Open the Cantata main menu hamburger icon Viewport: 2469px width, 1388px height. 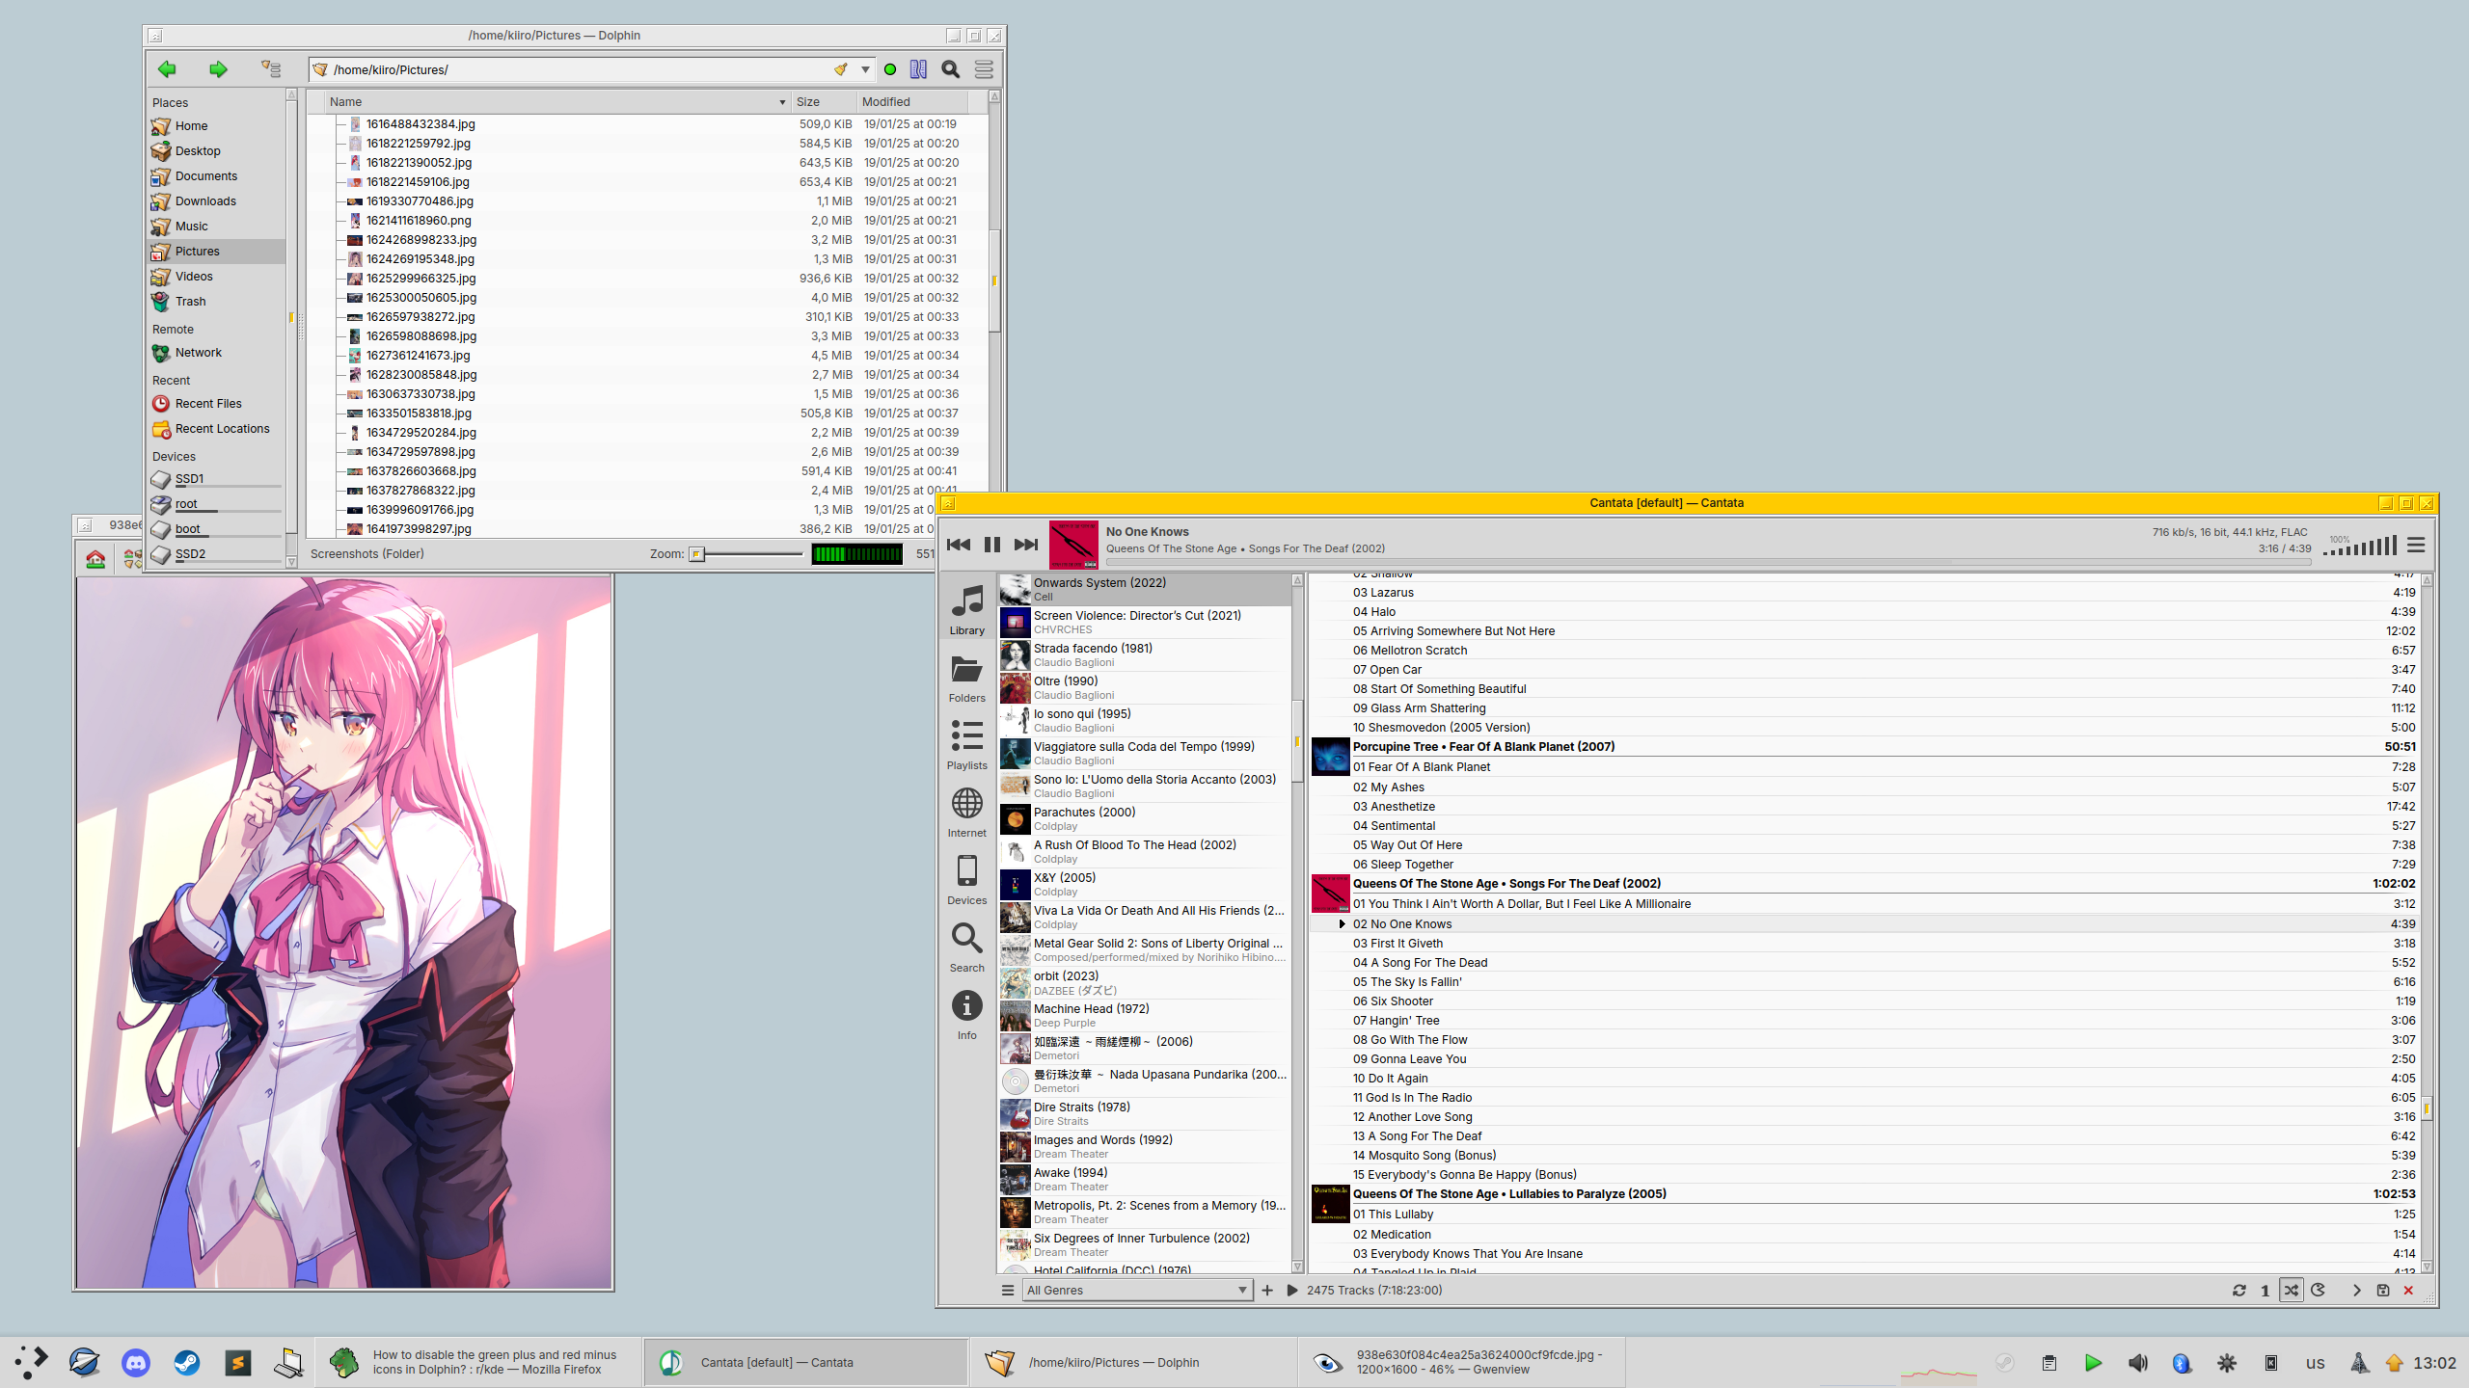tap(2416, 546)
